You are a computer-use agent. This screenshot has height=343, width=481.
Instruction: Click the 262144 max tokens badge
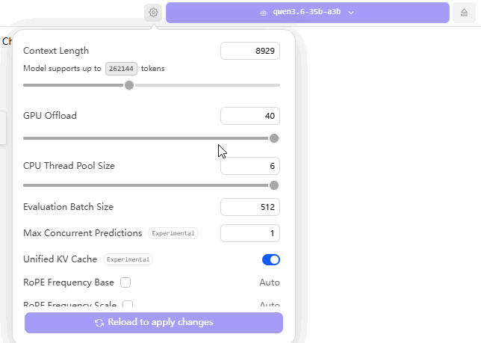[121, 68]
